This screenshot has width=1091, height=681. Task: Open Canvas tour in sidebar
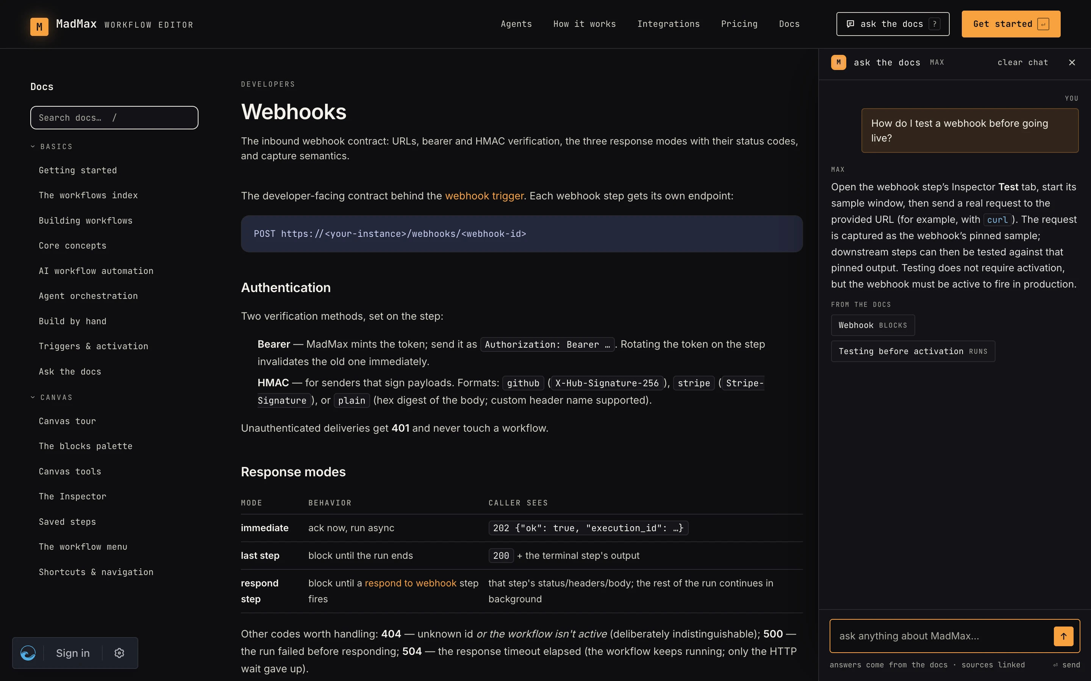click(67, 421)
